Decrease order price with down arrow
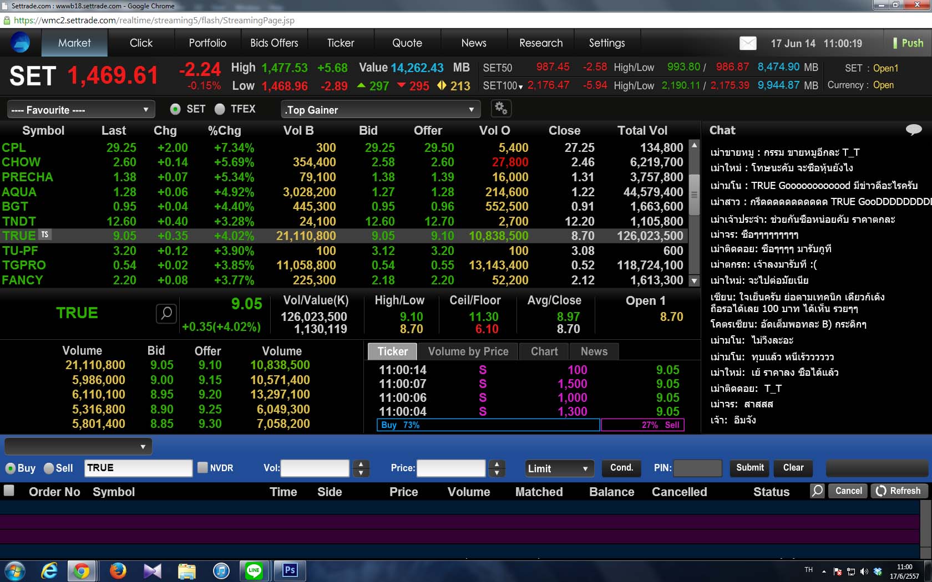932x582 pixels. coord(497,473)
